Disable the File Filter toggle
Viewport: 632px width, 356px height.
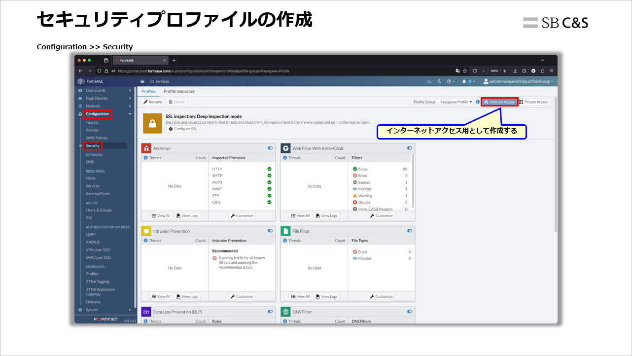[x=410, y=231]
